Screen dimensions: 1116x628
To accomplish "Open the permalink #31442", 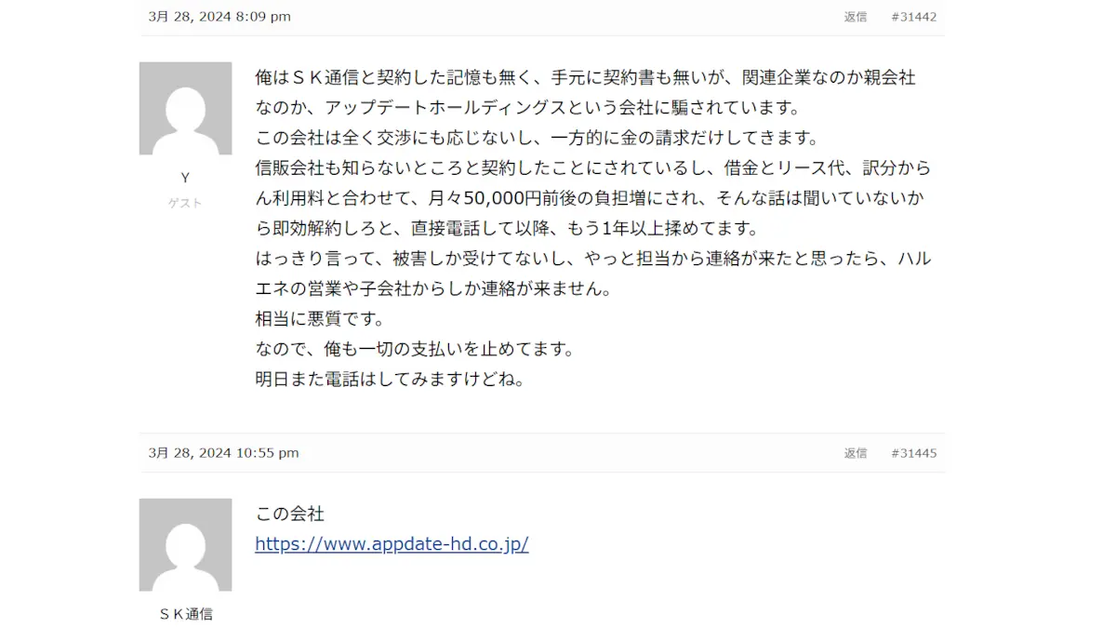I will pyautogui.click(x=913, y=17).
